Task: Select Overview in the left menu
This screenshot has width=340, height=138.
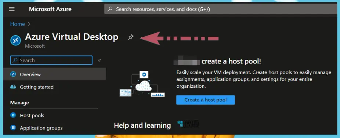Action: click(x=54, y=74)
